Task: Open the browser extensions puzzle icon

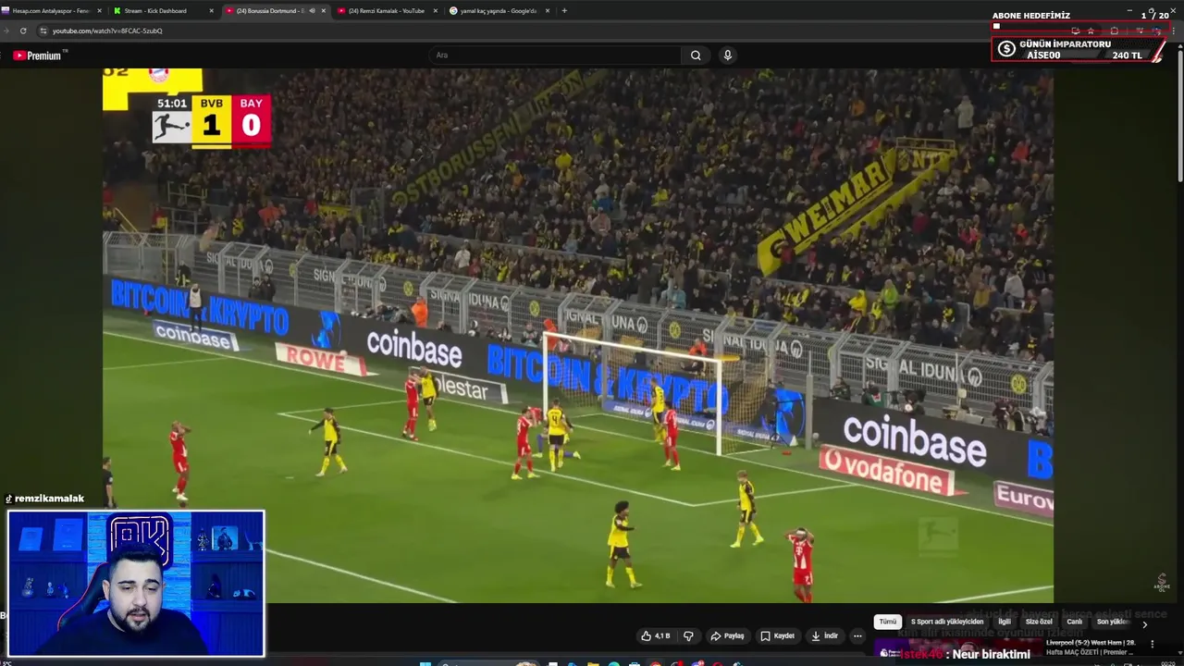Action: click(x=1115, y=31)
